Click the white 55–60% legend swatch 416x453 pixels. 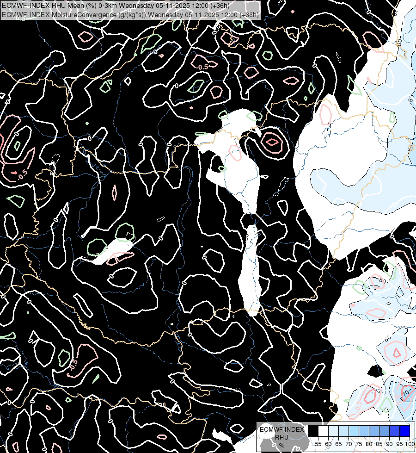pos(324,431)
